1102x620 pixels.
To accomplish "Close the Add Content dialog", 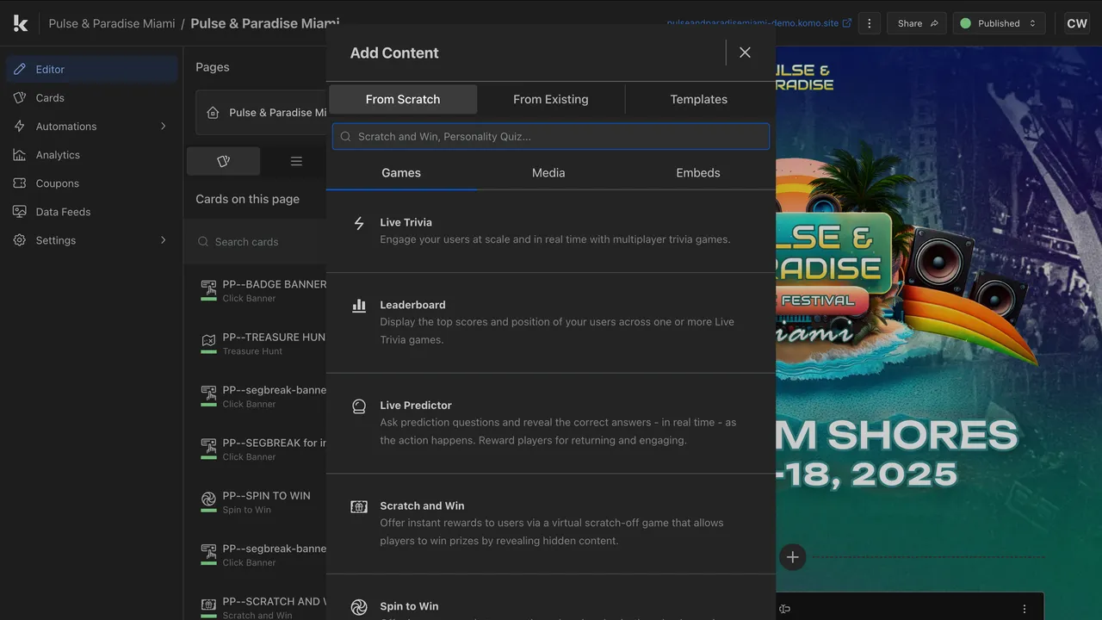I will pyautogui.click(x=745, y=53).
